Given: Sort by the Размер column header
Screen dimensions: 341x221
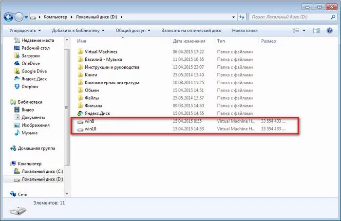Looking at the screenshot, I should click(268, 41).
